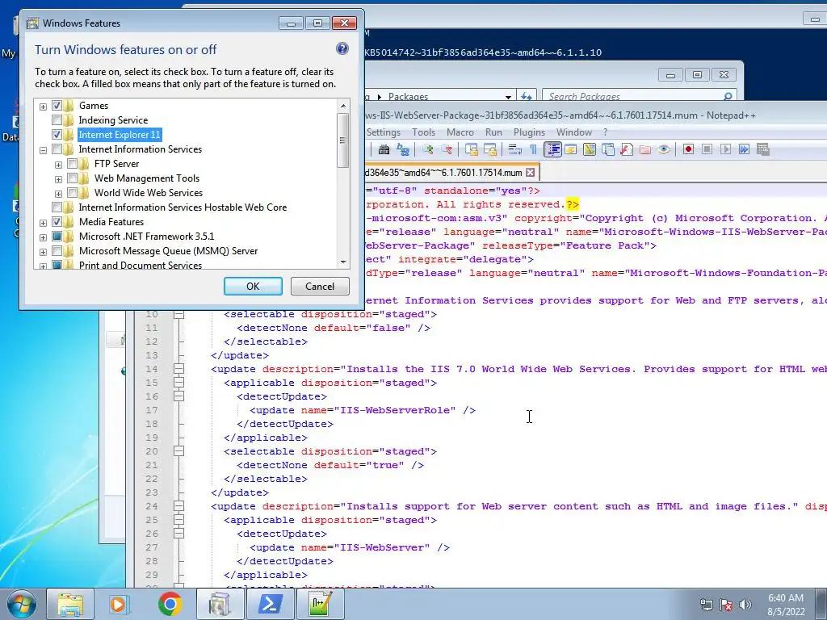The height and width of the screenshot is (620, 827).
Task: Toggle synchronize horizontal scrolling in Notepad++
Action: 490,149
